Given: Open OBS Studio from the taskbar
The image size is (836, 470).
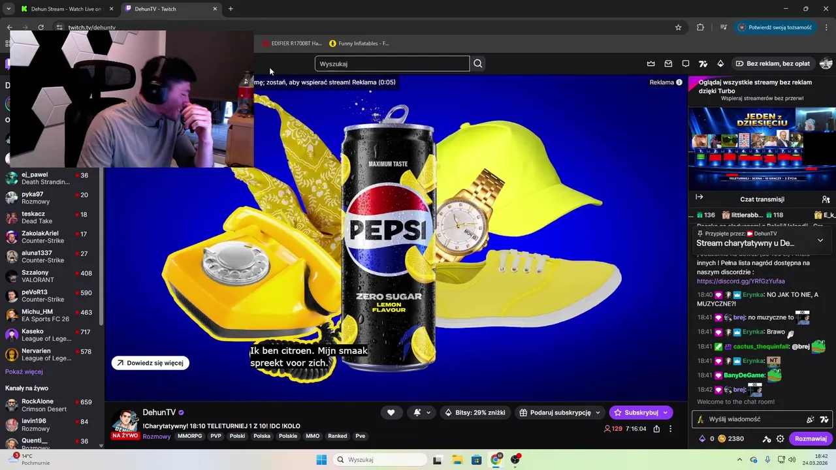Looking at the screenshot, I should [515, 460].
